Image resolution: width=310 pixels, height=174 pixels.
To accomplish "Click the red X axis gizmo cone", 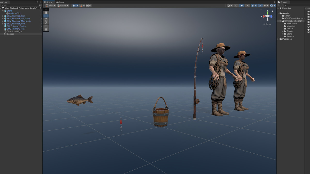I will 264,16.
